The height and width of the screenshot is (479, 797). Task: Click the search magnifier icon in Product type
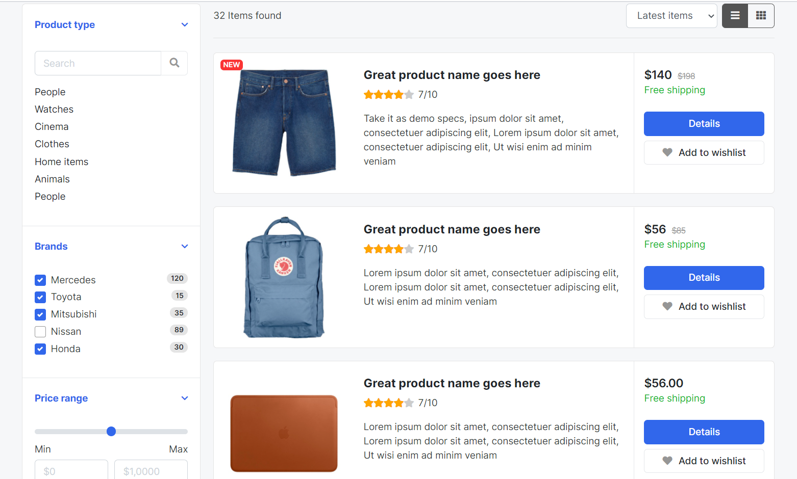click(x=175, y=63)
